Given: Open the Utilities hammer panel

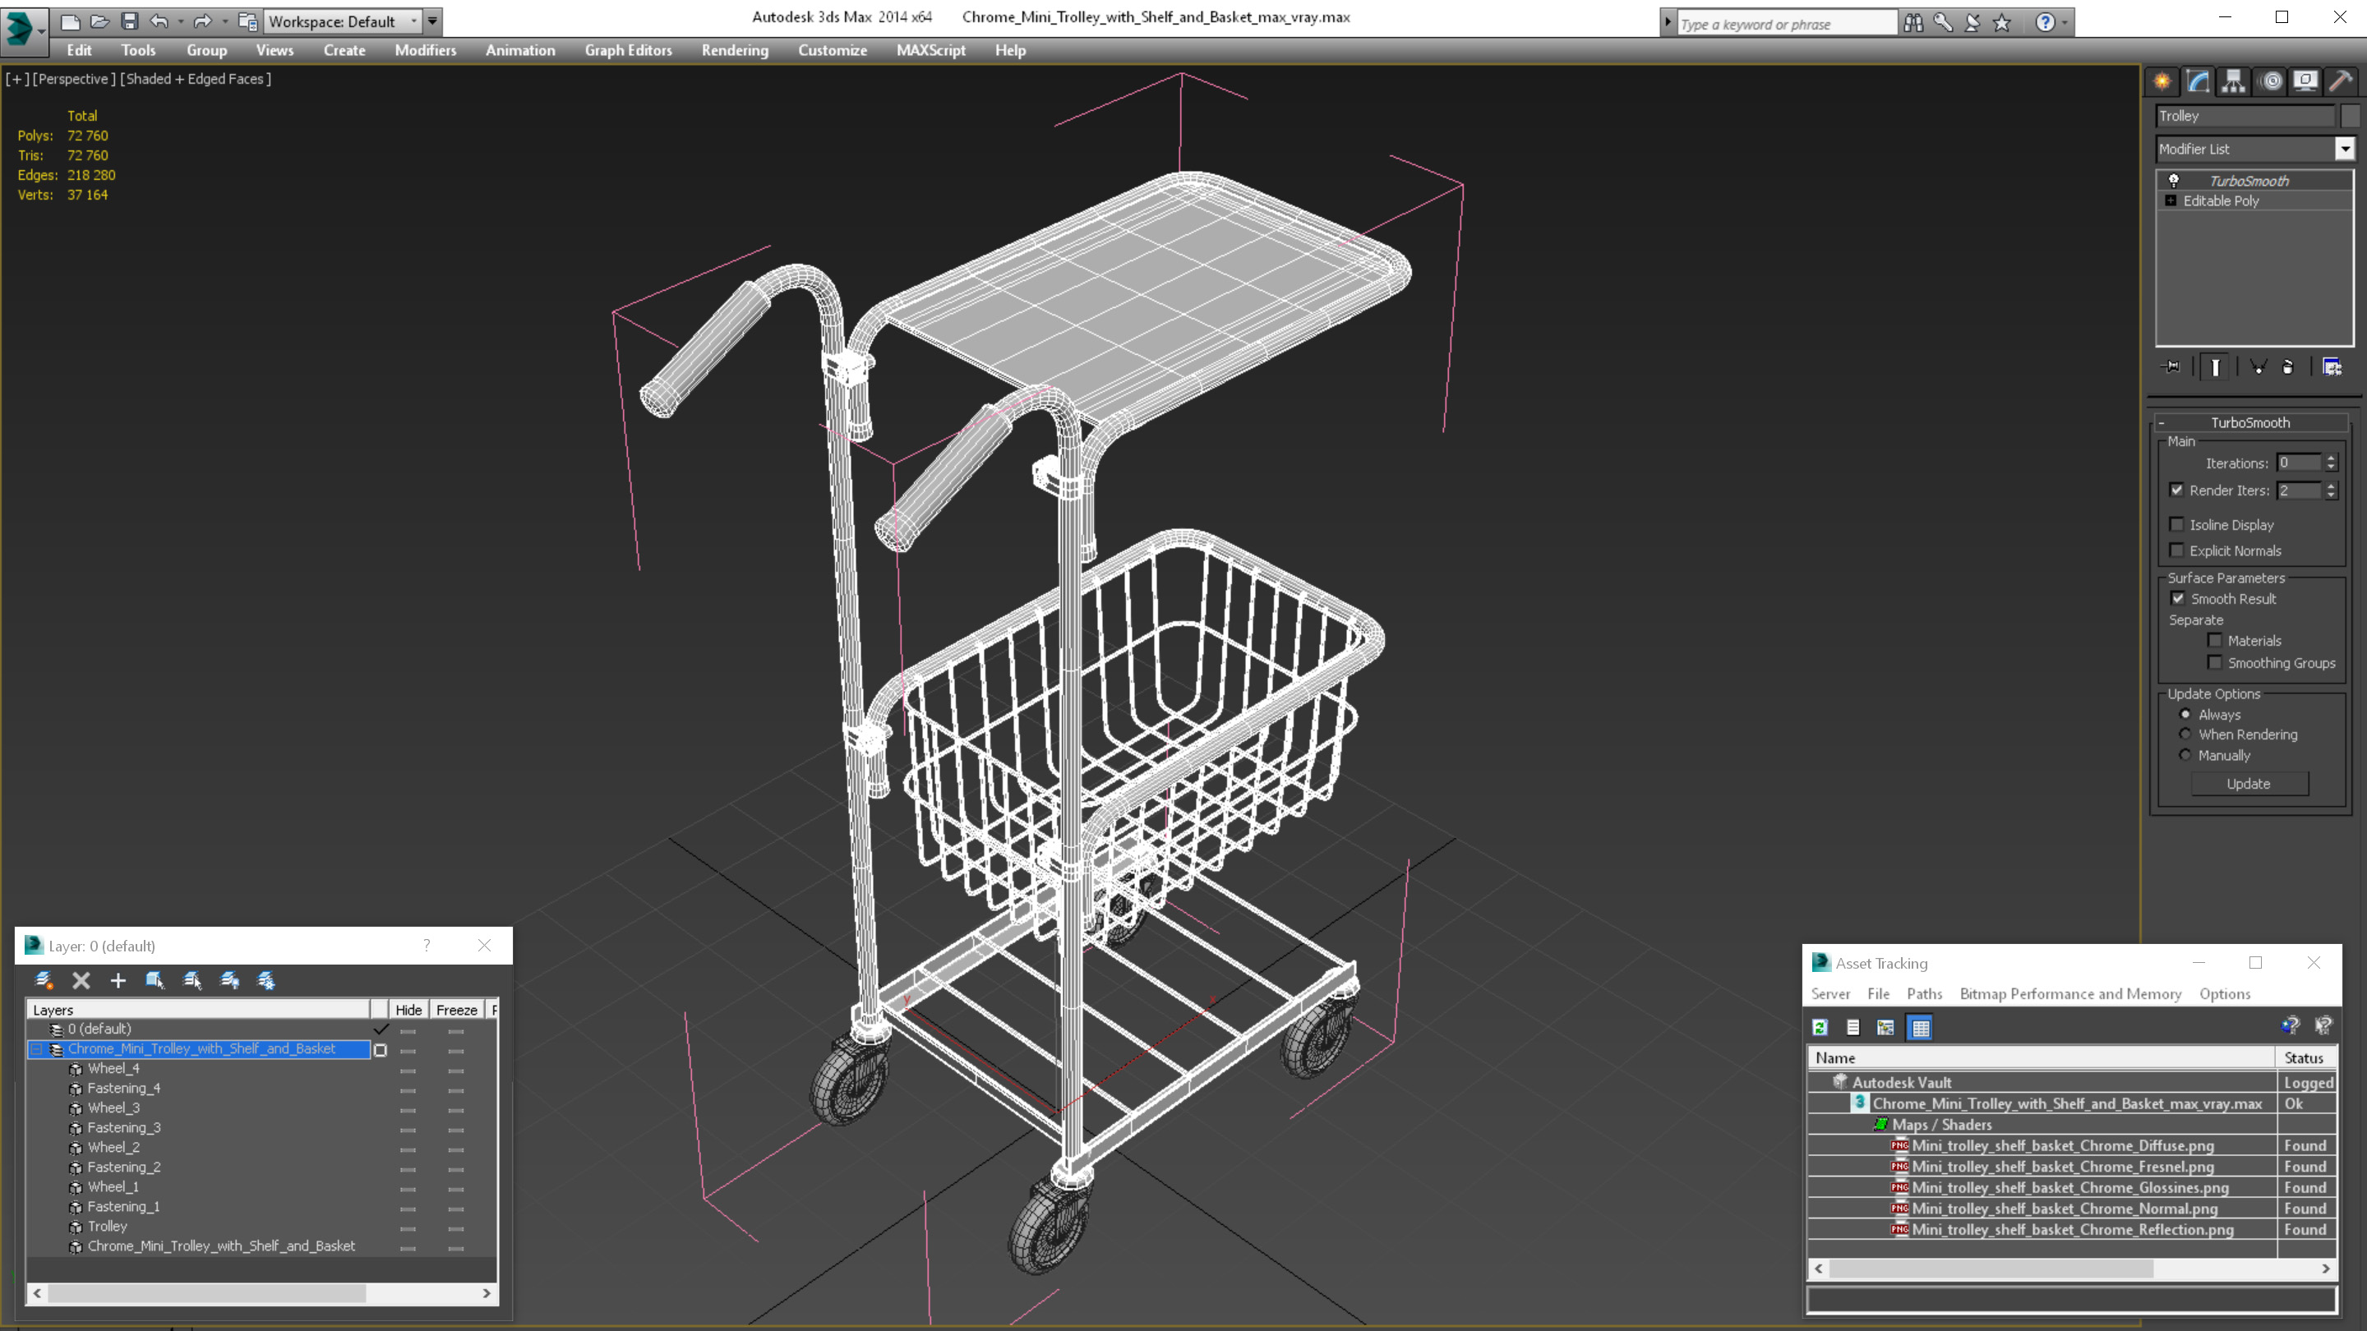Looking at the screenshot, I should coord(2341,81).
